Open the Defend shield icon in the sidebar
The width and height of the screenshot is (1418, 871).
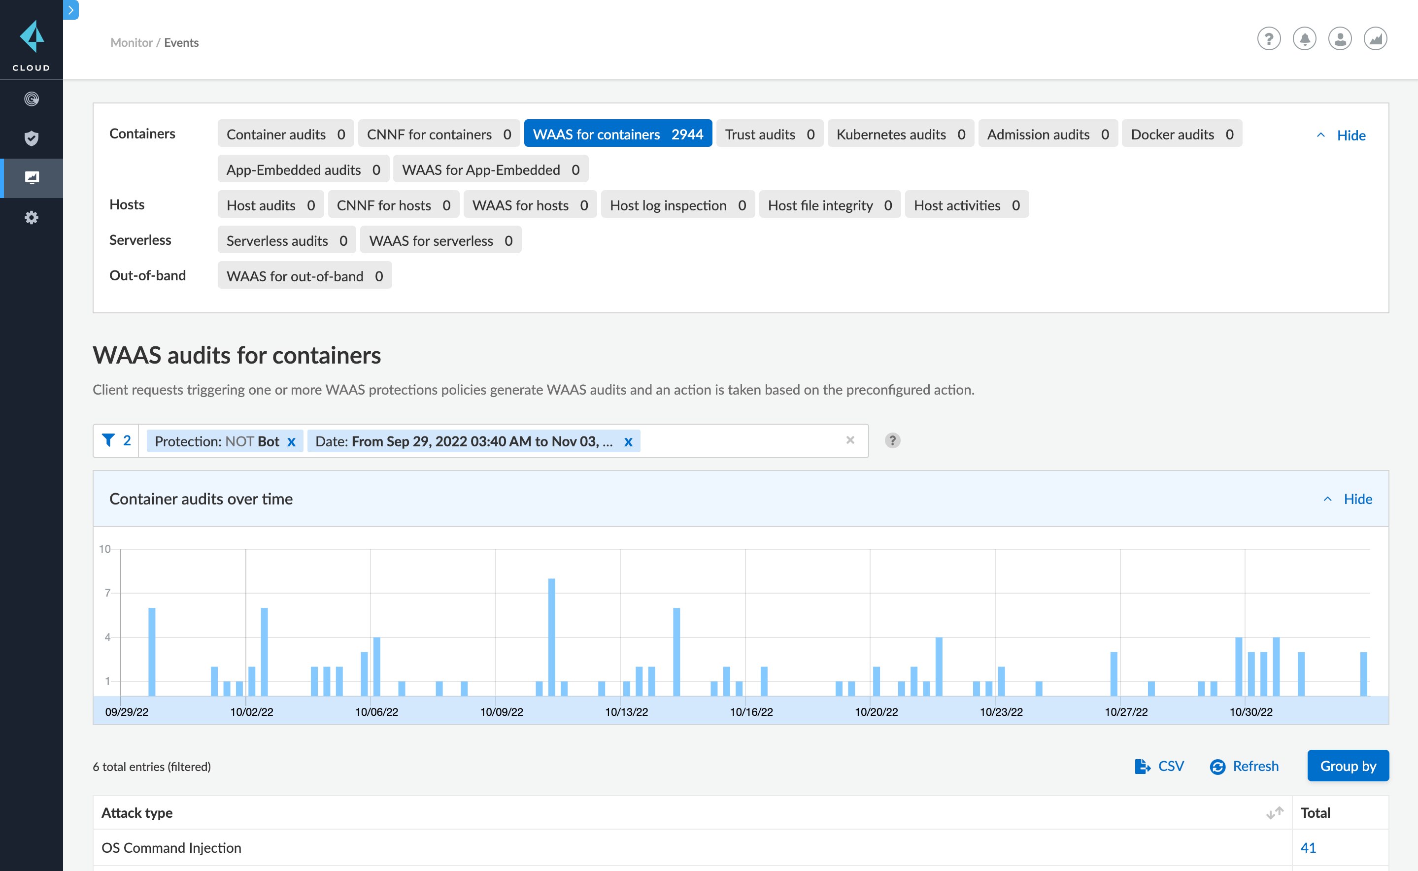click(31, 138)
